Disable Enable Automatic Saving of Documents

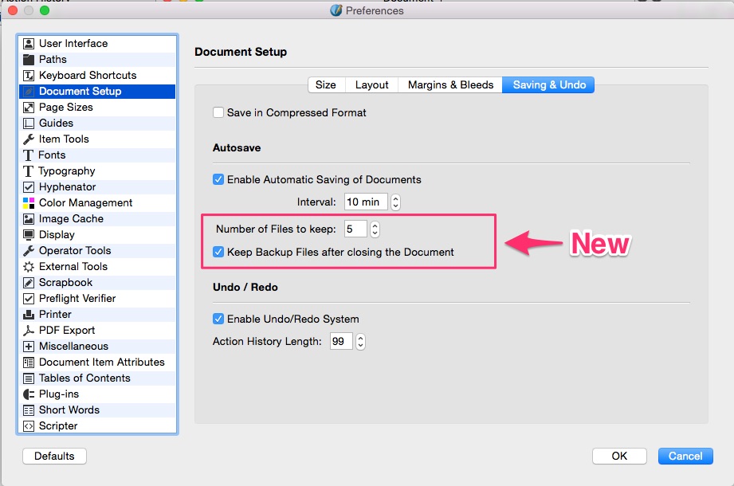[218, 180]
